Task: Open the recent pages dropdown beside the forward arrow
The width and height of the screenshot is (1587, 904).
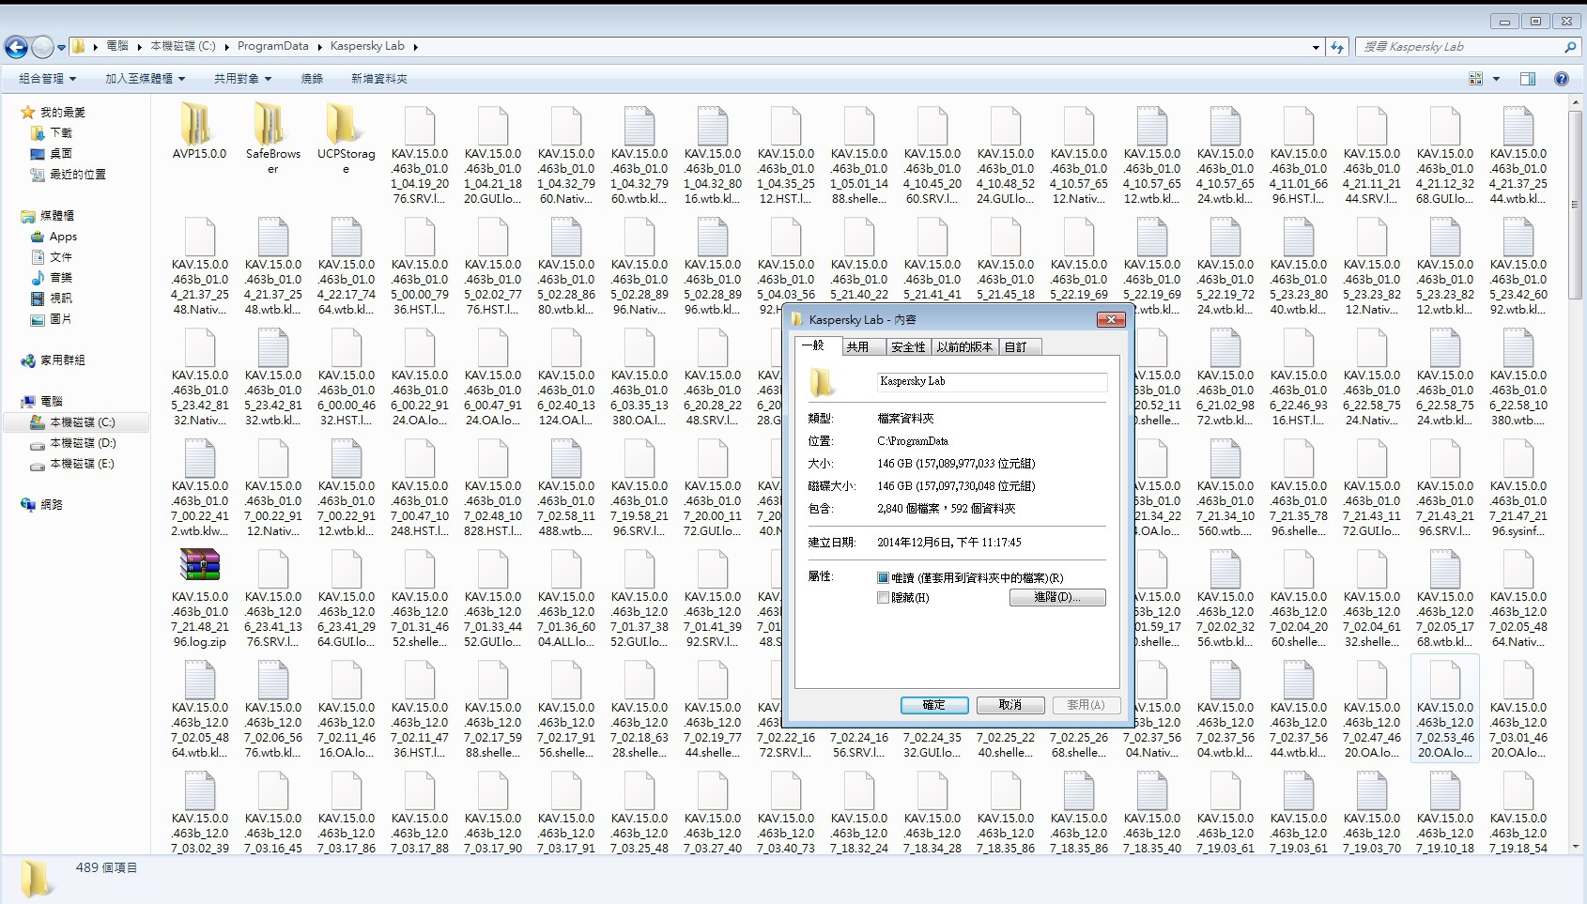Action: [62, 47]
